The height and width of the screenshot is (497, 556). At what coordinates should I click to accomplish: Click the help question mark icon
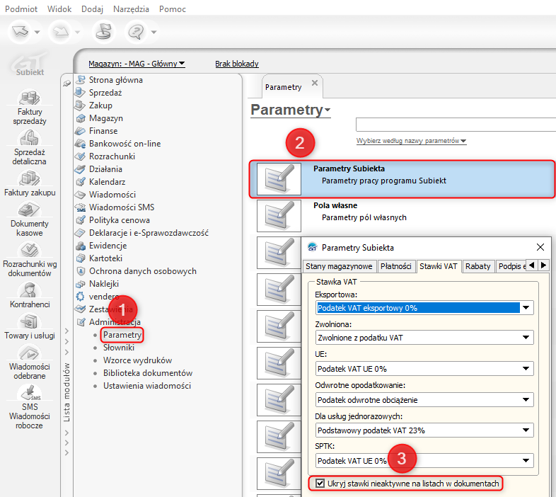point(136,32)
